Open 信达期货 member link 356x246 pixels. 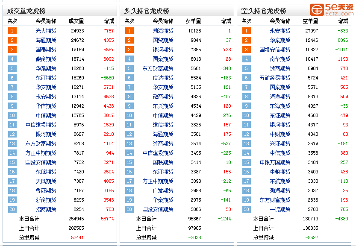tap(163, 78)
